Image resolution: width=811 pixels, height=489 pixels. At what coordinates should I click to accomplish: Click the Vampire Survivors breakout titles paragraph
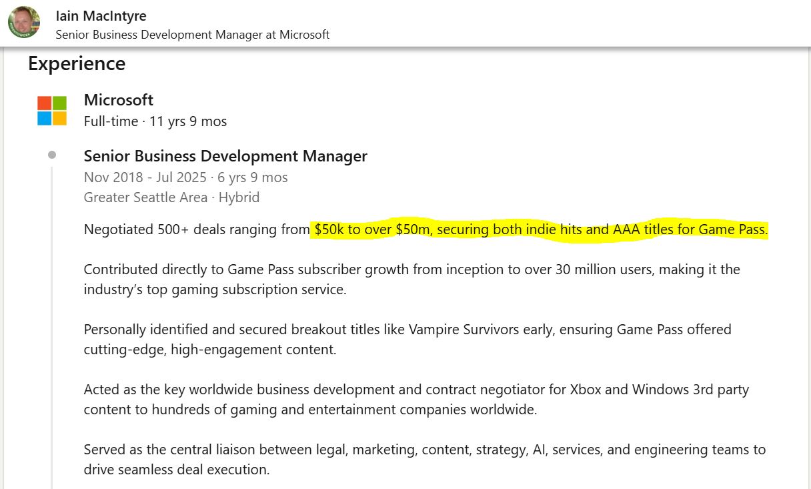(x=408, y=340)
